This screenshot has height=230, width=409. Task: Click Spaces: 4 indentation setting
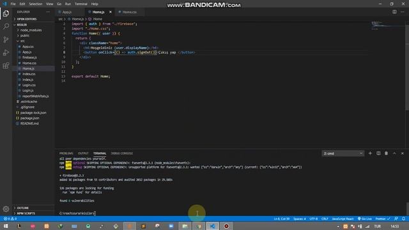click(299, 218)
